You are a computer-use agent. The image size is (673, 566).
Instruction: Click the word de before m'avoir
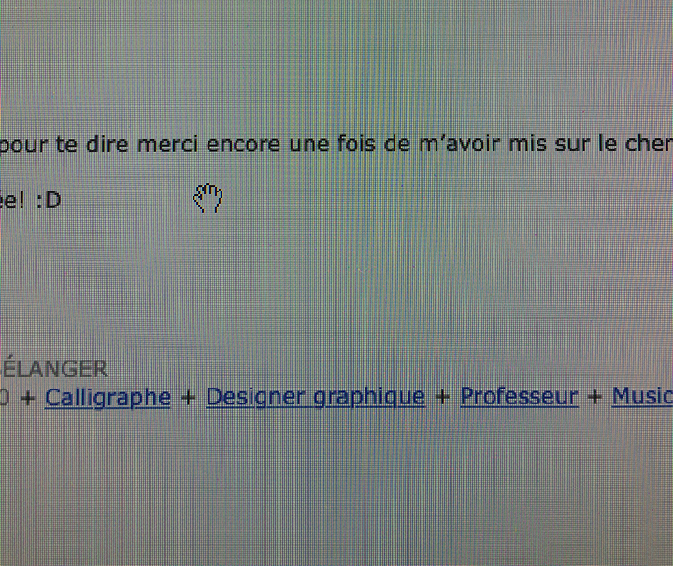(x=397, y=143)
